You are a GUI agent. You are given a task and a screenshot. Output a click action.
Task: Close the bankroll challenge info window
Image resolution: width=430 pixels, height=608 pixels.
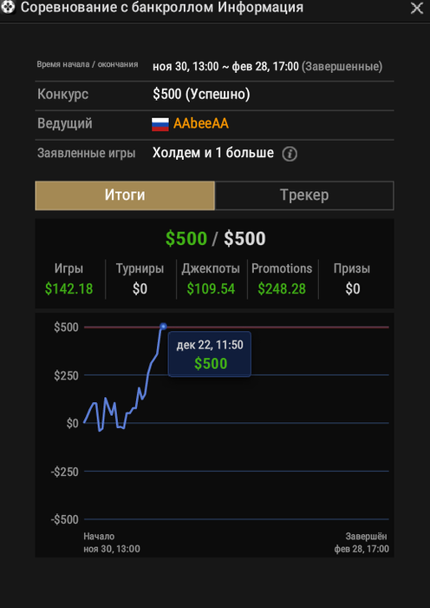pos(417,8)
